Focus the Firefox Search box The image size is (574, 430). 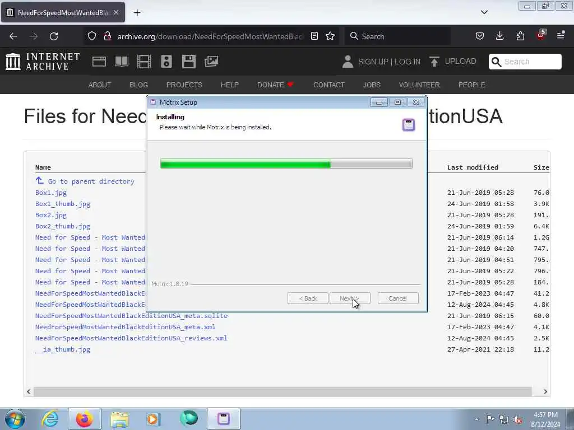pos(397,36)
